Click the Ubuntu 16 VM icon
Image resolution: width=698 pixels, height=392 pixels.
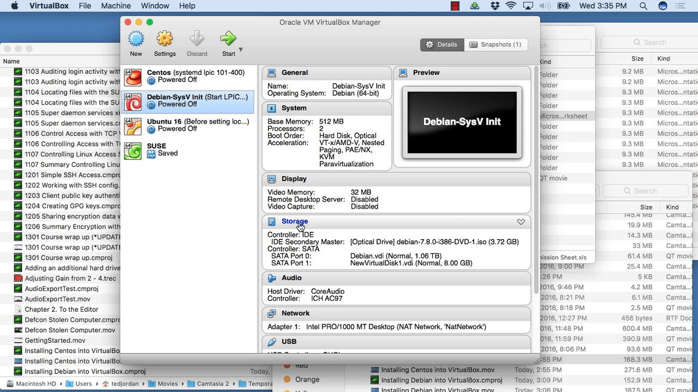click(x=133, y=125)
